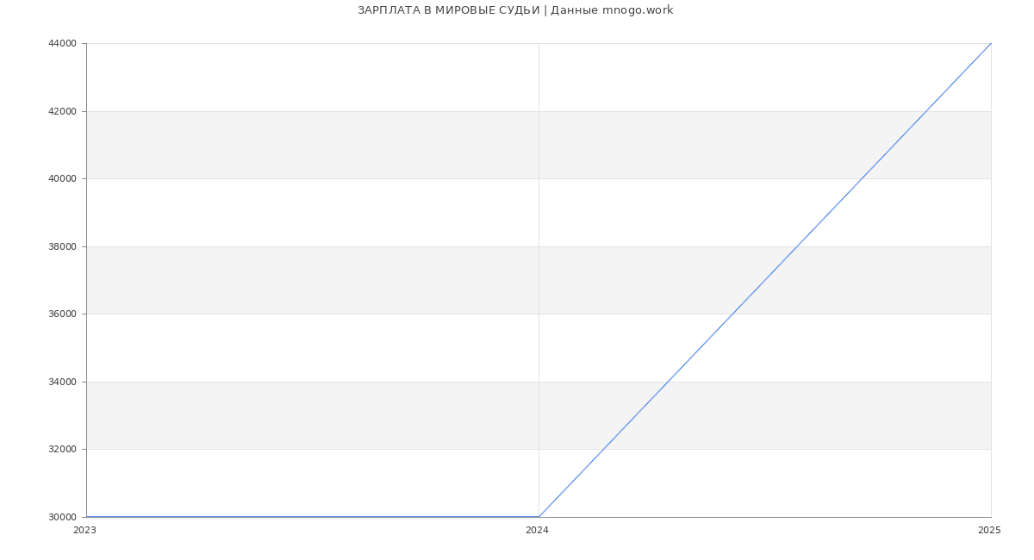Click the 38000 y-axis label
The image size is (1034, 560).
63,246
